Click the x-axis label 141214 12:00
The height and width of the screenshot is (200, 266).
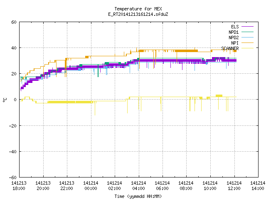pos(234,186)
